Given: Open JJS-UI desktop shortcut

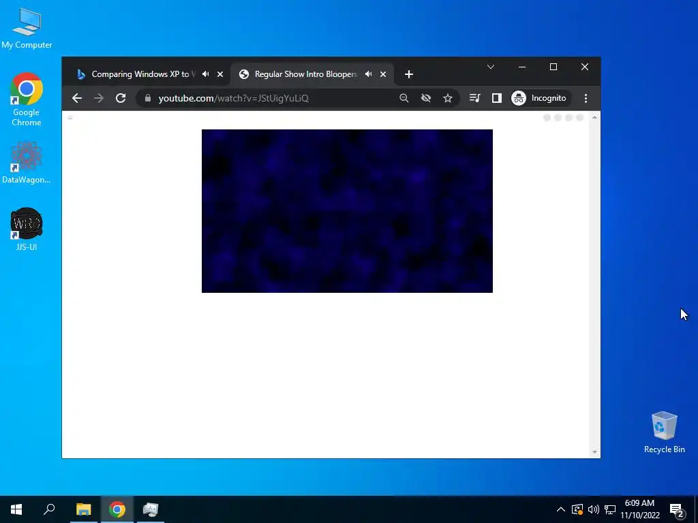Looking at the screenshot, I should 27,229.
